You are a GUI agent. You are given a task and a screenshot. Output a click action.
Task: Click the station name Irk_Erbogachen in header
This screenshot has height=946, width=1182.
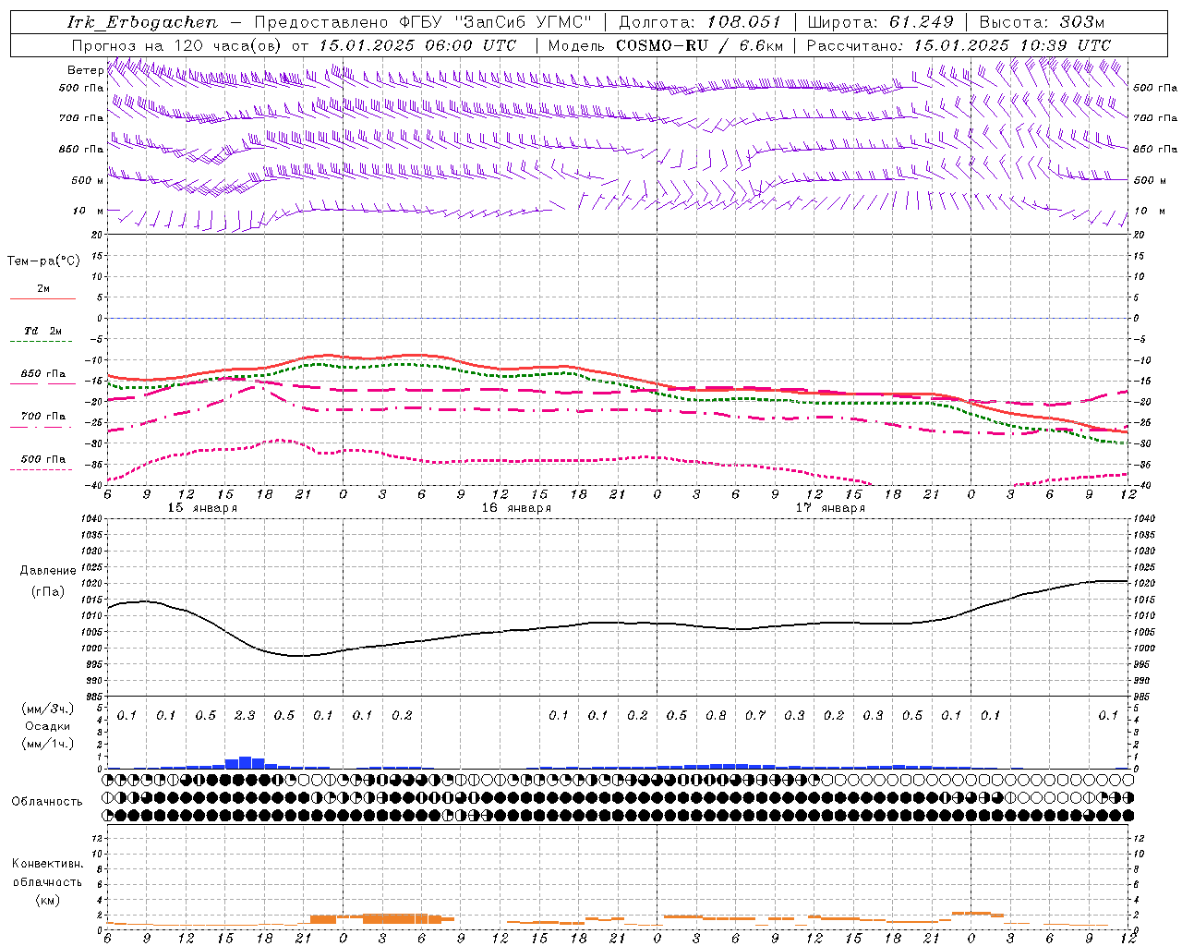[x=142, y=22]
